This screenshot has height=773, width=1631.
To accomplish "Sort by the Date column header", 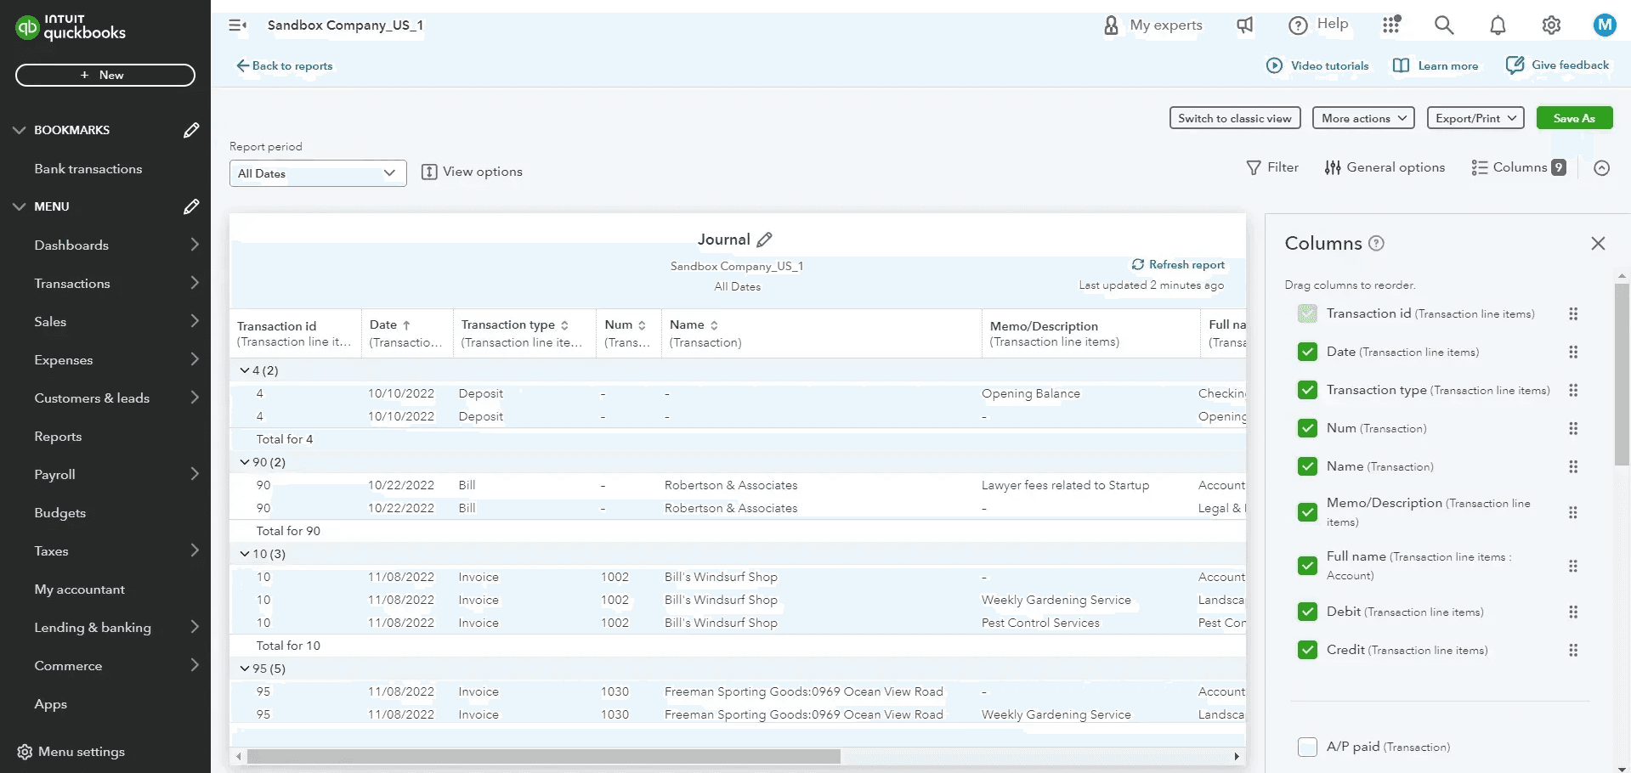I will [390, 324].
